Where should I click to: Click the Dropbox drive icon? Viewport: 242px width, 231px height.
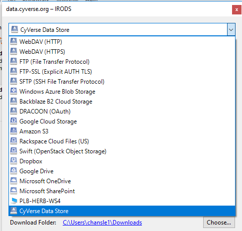(x=13, y=161)
